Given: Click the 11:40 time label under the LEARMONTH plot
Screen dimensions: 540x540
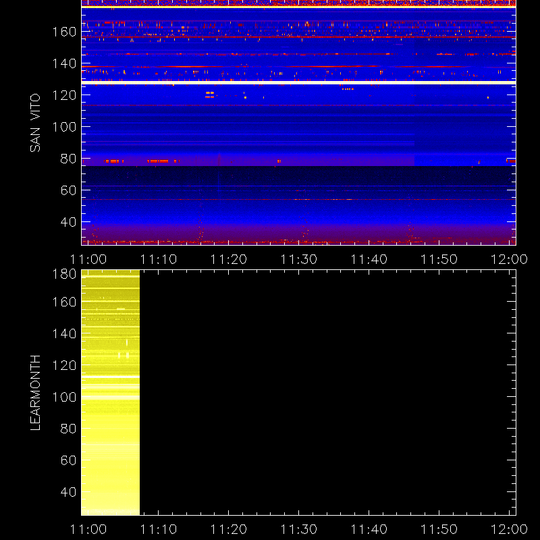Looking at the screenshot, I should (369, 529).
